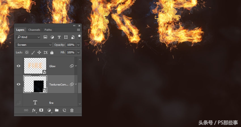Lock image pixels with the brush icon
This screenshot has height=127, width=241.
click(x=33, y=52)
